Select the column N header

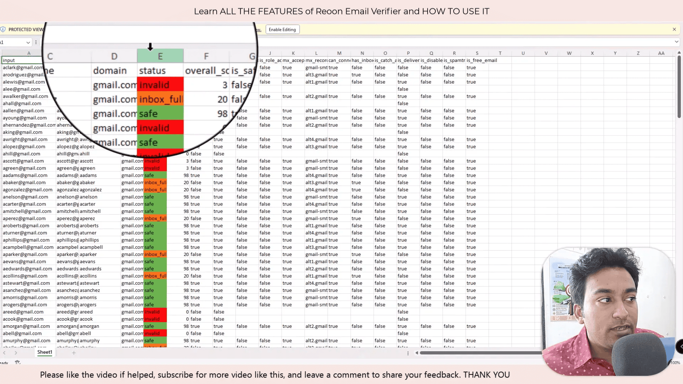(x=362, y=53)
